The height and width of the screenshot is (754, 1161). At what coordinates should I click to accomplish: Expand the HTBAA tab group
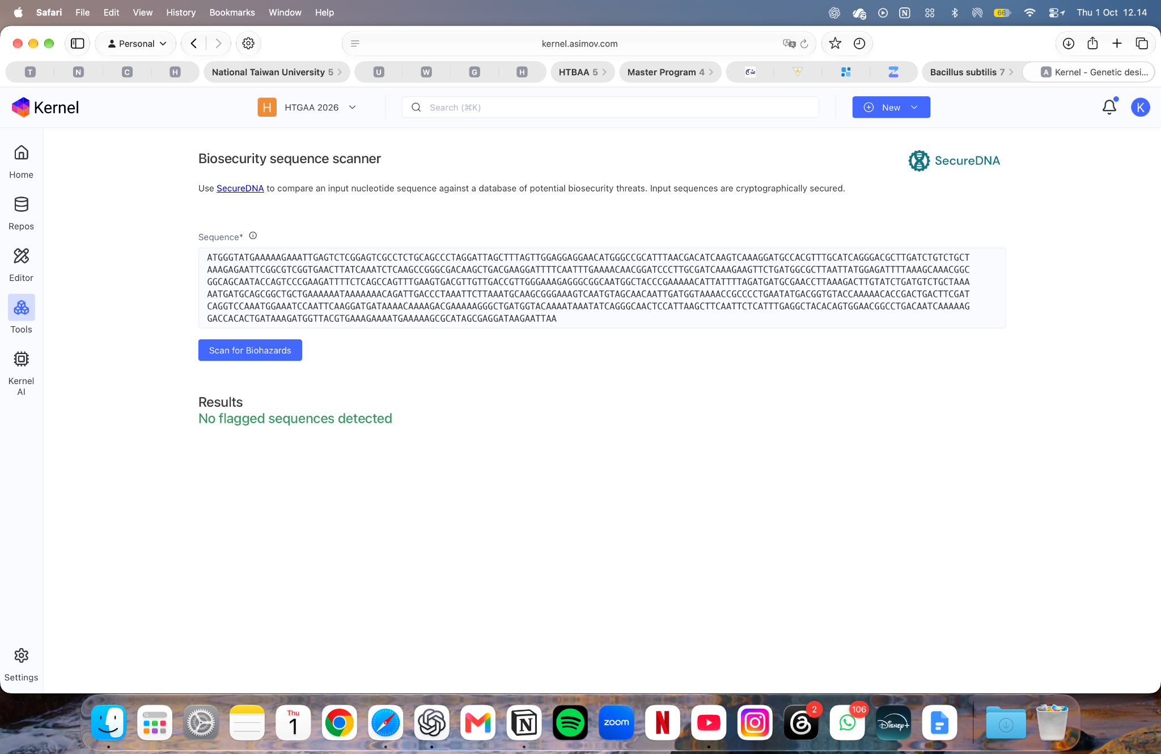582,72
